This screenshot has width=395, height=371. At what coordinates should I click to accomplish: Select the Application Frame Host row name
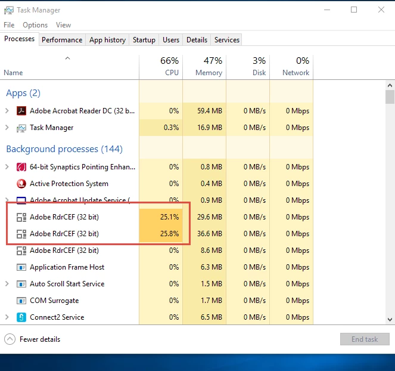click(x=67, y=267)
